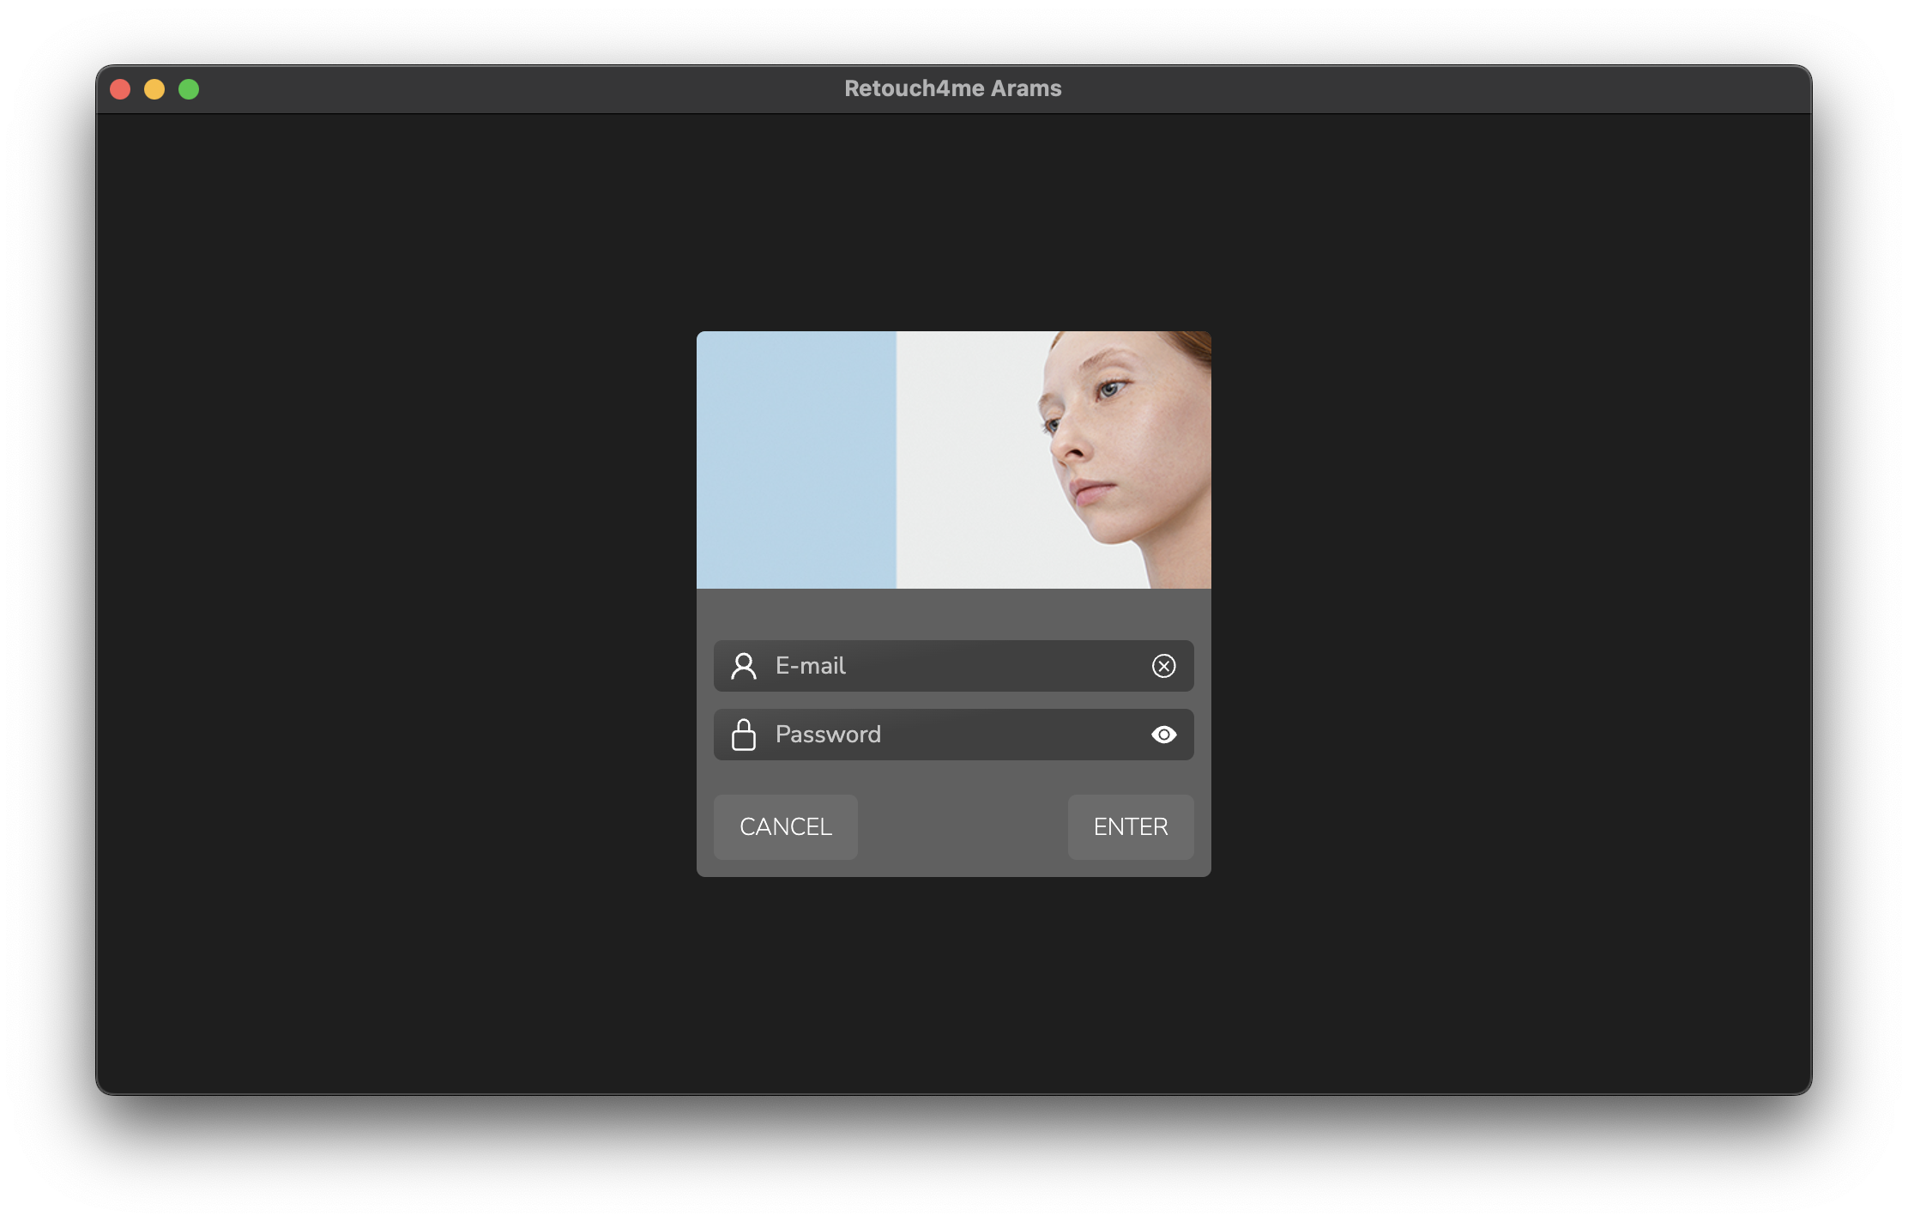
Task: Click gray strip above the E-mail field
Action: click(x=954, y=614)
